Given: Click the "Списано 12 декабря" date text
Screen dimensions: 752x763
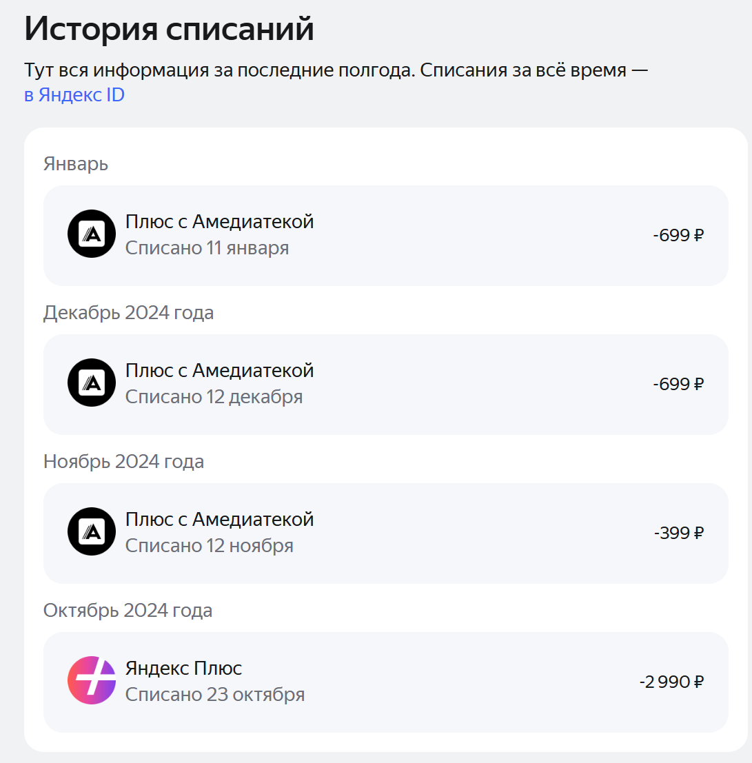Looking at the screenshot, I should pos(214,397).
